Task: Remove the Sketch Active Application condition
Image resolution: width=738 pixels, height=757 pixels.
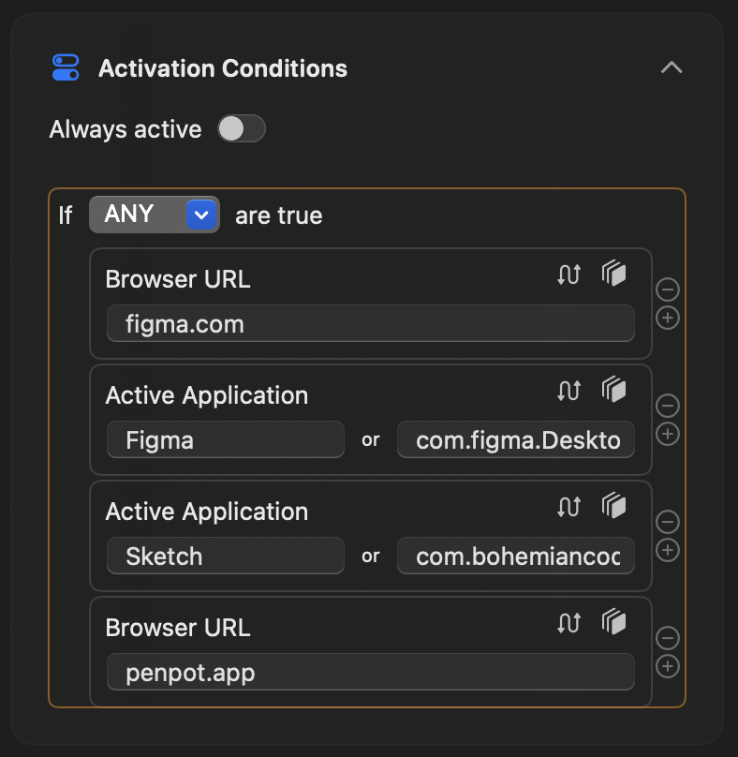Action: [x=668, y=522]
